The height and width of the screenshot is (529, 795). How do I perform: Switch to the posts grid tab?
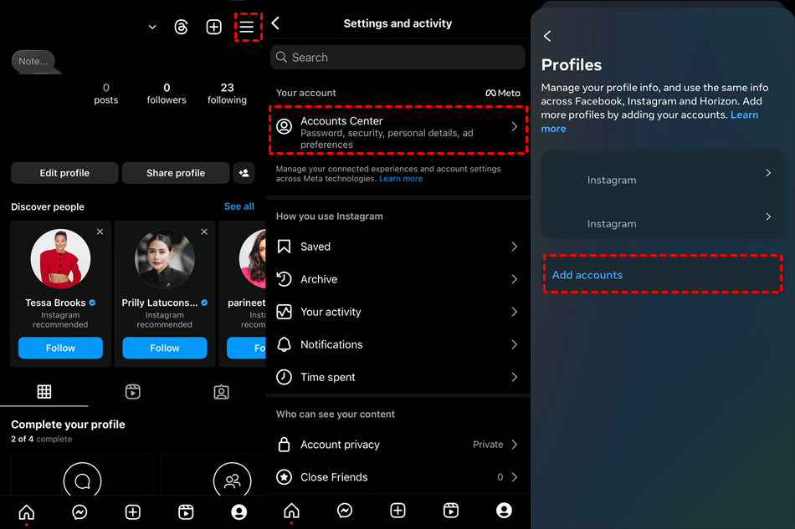tap(44, 391)
